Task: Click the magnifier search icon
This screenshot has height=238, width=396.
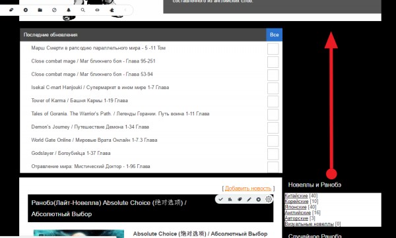Action: pos(83,10)
